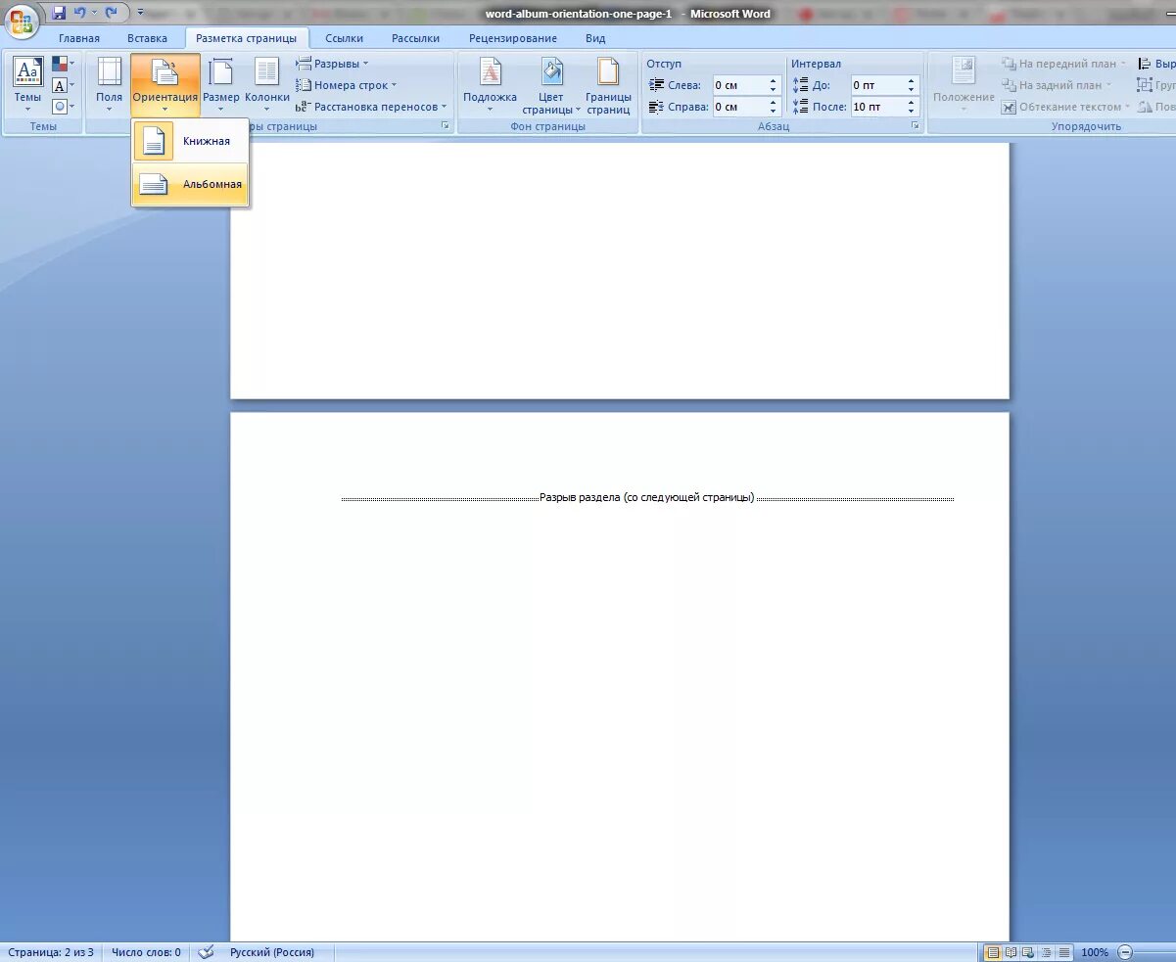Switch to the Вставка tab
The image size is (1176, 962).
pos(147,38)
